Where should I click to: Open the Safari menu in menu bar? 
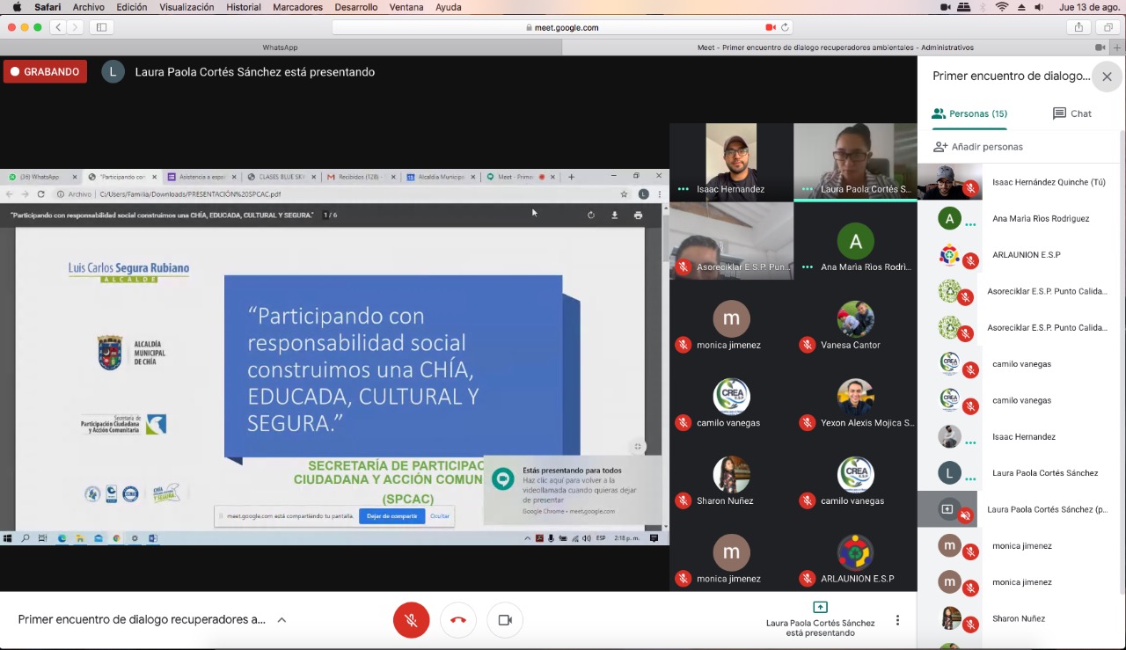click(48, 7)
